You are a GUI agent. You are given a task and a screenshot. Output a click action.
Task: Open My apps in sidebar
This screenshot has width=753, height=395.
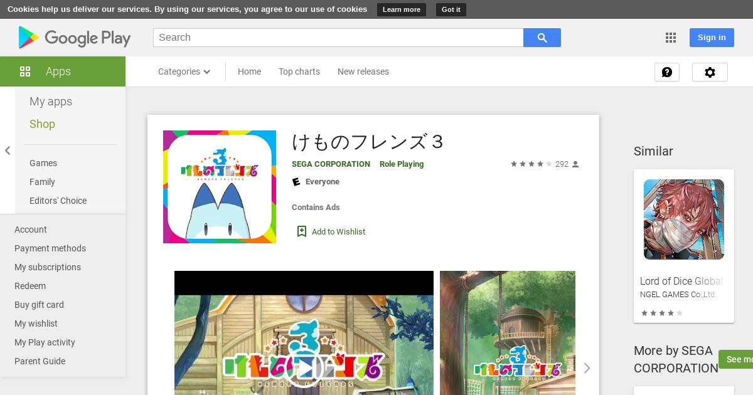click(x=51, y=102)
